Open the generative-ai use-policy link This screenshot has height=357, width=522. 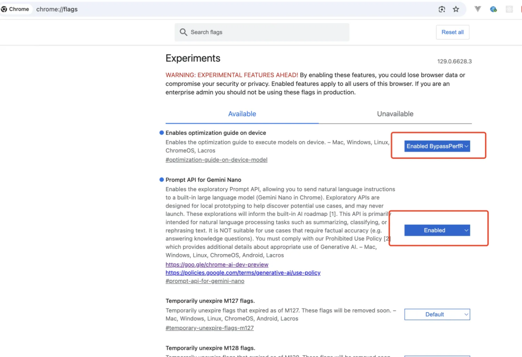[x=243, y=272]
